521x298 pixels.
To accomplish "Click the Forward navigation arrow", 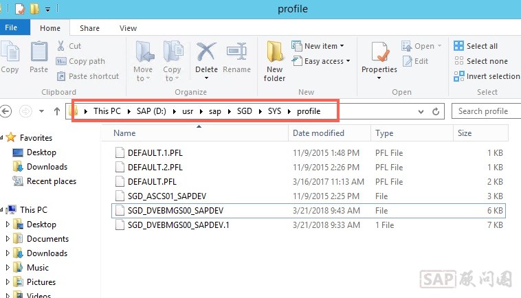I will point(25,111).
